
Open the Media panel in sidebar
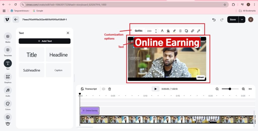(8, 36)
